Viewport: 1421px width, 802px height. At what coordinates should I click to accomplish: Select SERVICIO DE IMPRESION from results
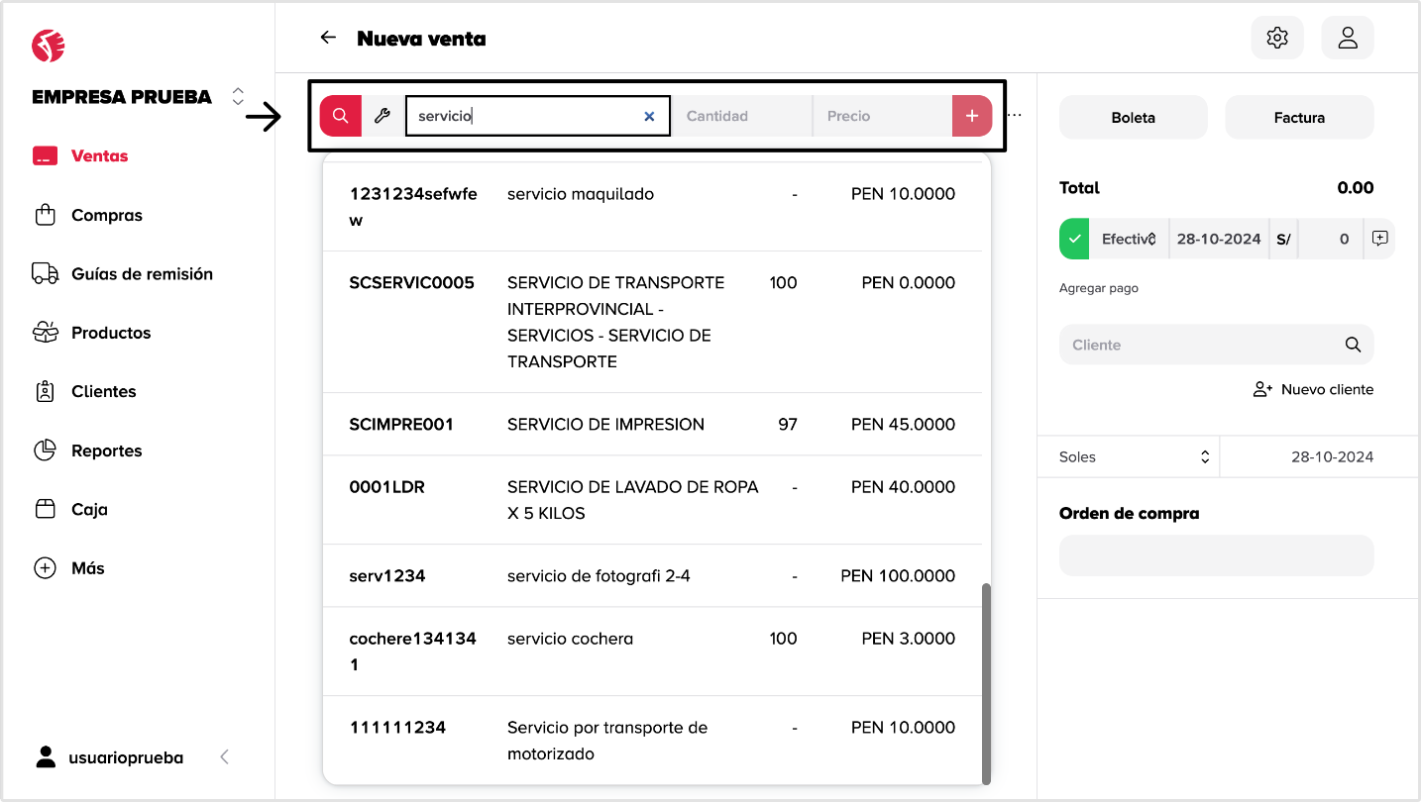tap(605, 424)
